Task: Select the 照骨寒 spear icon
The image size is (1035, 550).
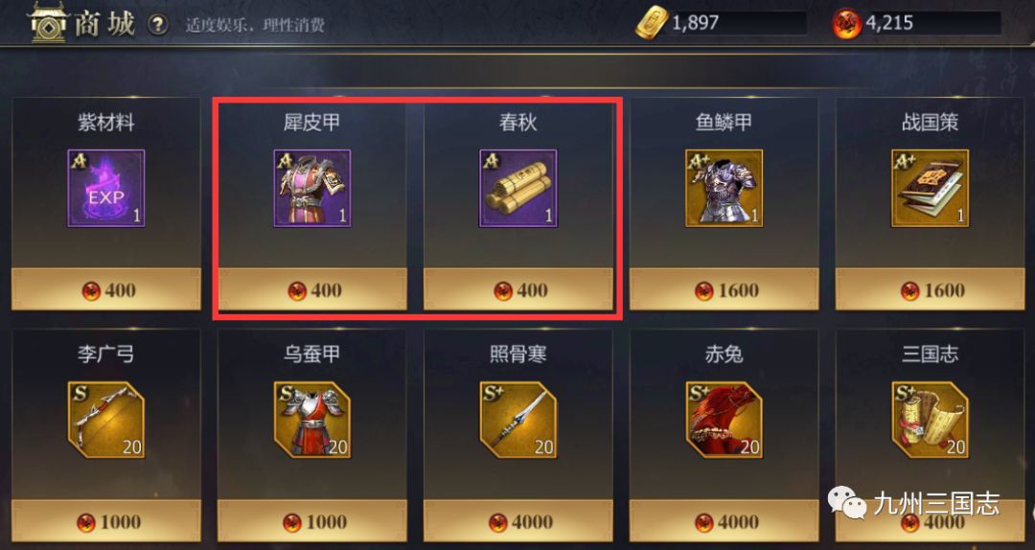Action: tap(518, 420)
